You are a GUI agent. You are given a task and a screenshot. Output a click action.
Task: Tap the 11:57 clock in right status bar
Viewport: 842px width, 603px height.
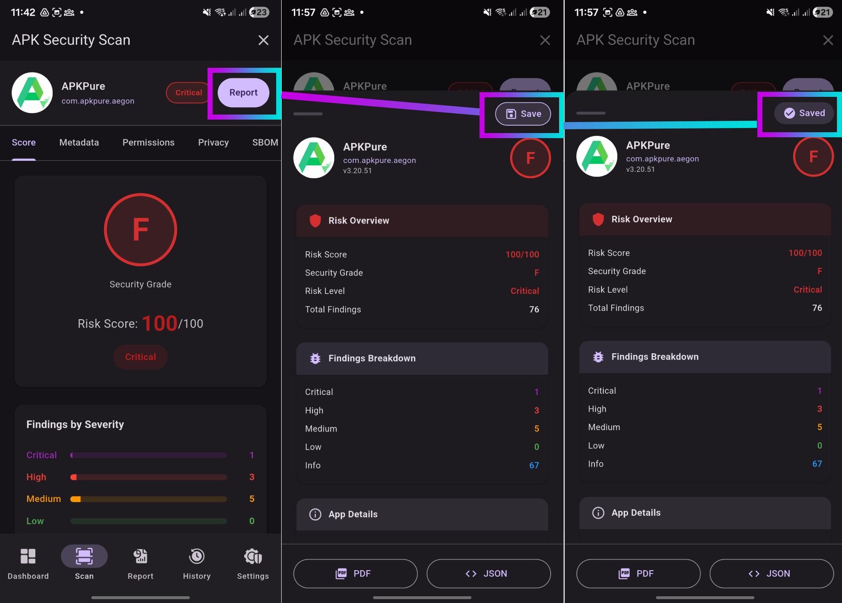[586, 12]
